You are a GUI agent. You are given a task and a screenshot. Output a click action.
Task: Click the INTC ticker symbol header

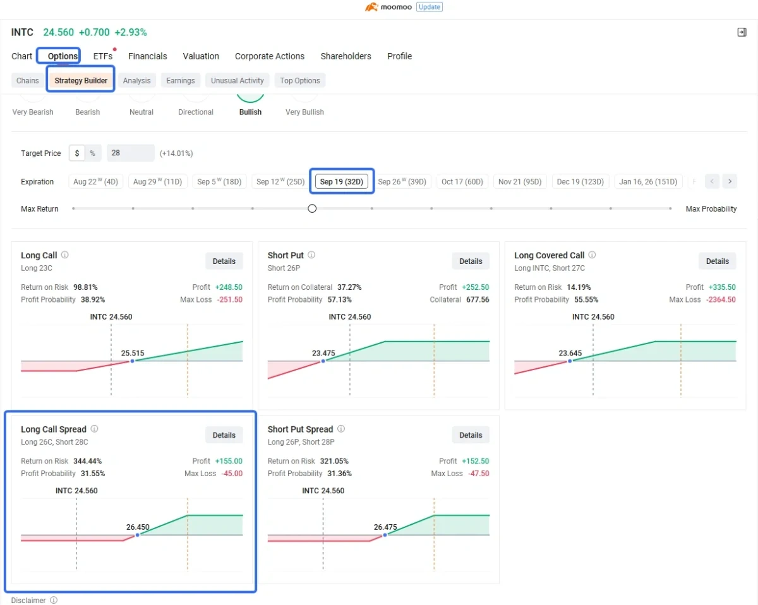click(x=22, y=32)
